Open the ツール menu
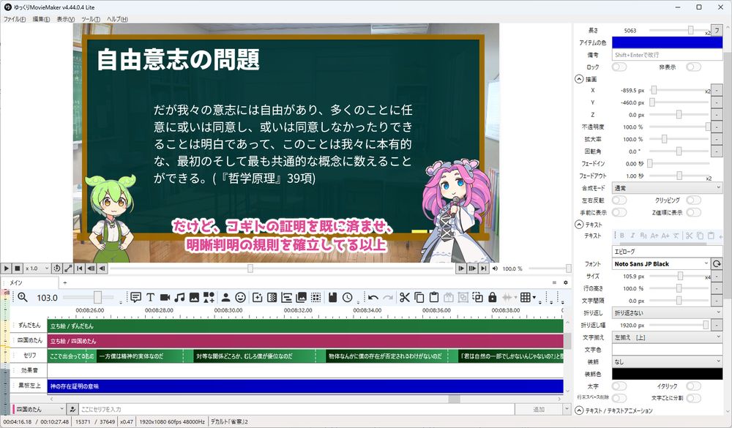This screenshot has width=732, height=428. coord(91,19)
